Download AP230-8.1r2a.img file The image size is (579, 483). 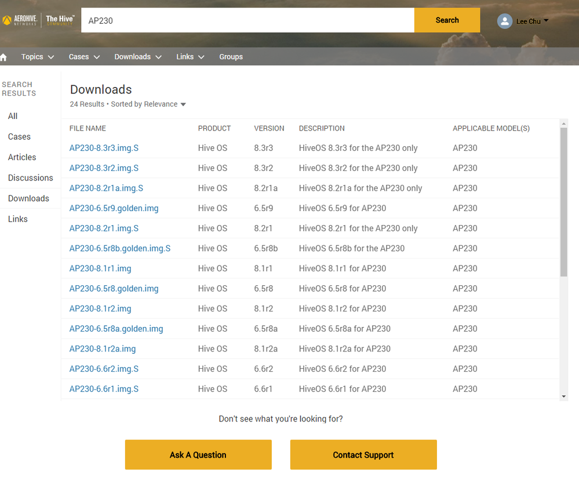[x=102, y=349]
